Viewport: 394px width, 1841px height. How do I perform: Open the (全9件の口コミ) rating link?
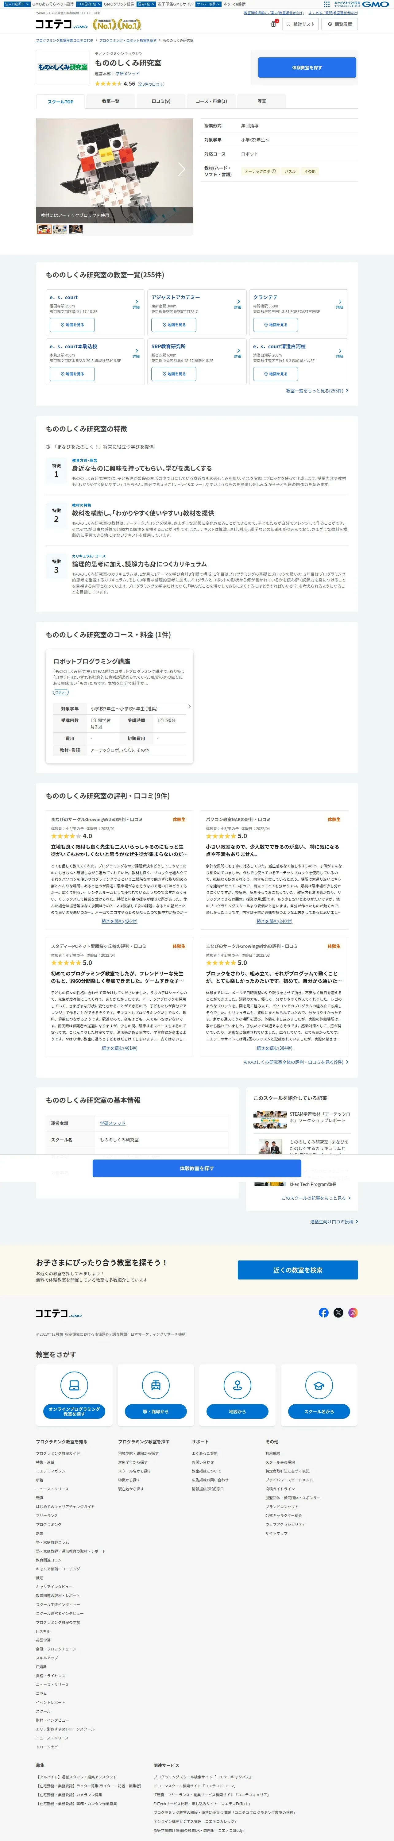point(151,84)
